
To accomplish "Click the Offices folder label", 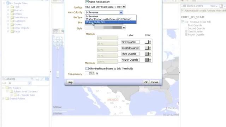I will 18,14.
